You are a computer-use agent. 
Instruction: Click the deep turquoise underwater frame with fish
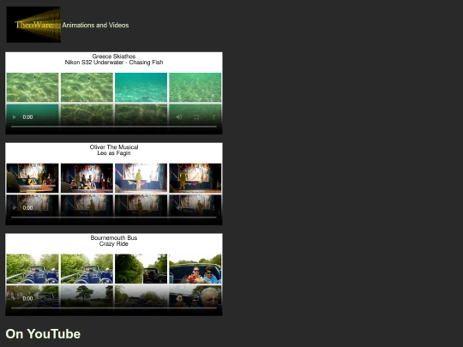click(x=141, y=87)
